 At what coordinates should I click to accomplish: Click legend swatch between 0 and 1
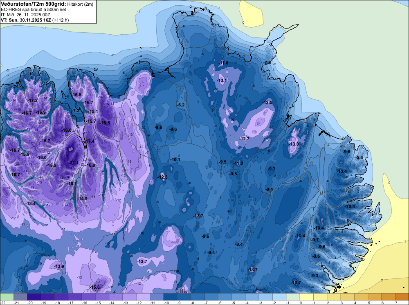307,297
